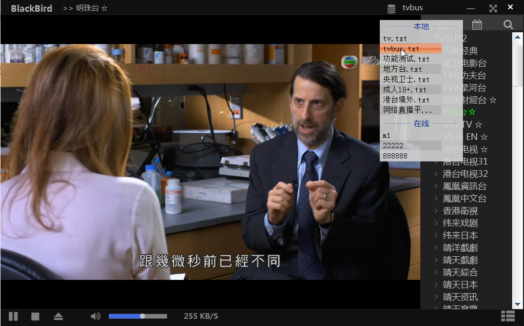Mute audio via the speaker icon
The image size is (524, 326).
(x=95, y=316)
